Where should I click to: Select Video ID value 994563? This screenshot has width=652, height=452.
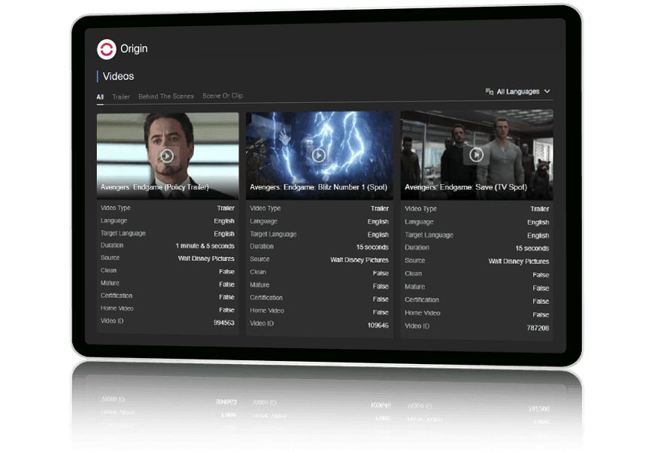pos(224,323)
